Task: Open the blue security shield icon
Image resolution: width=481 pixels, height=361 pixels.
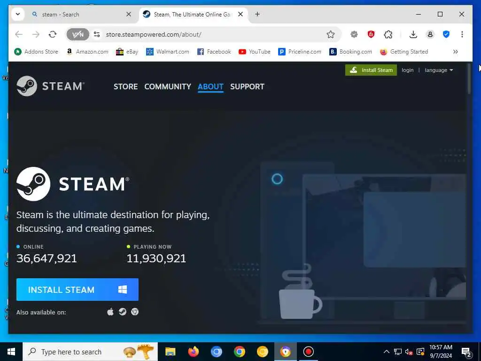Action: pyautogui.click(x=446, y=34)
